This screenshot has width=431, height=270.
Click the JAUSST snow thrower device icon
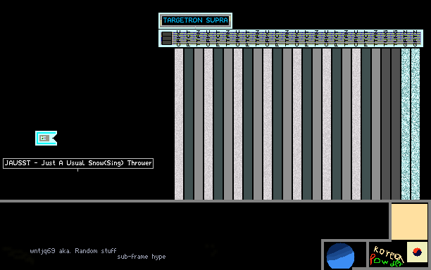coord(46,138)
